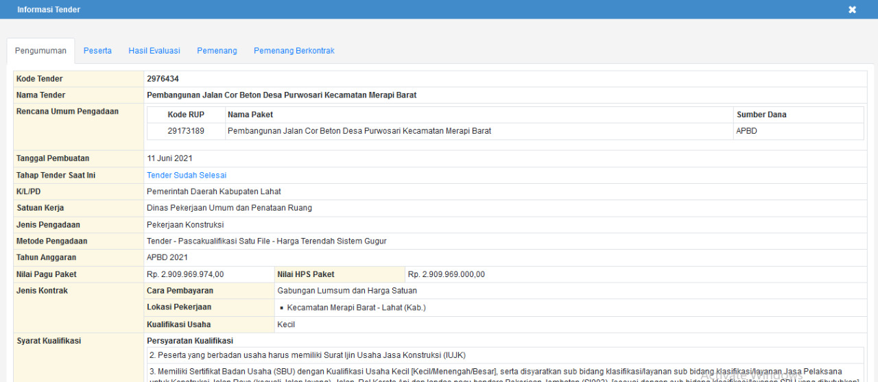878x382 pixels.
Task: Click the Gabungan Lumsum dan Harga Satuan value
Action: coord(347,291)
